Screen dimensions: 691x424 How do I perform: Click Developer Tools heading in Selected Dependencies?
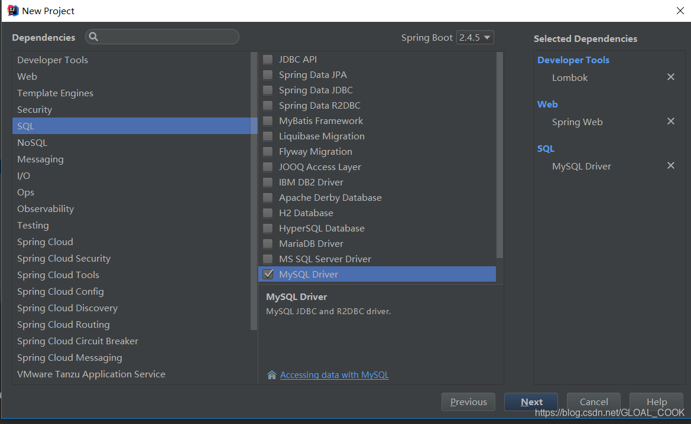[x=573, y=60]
